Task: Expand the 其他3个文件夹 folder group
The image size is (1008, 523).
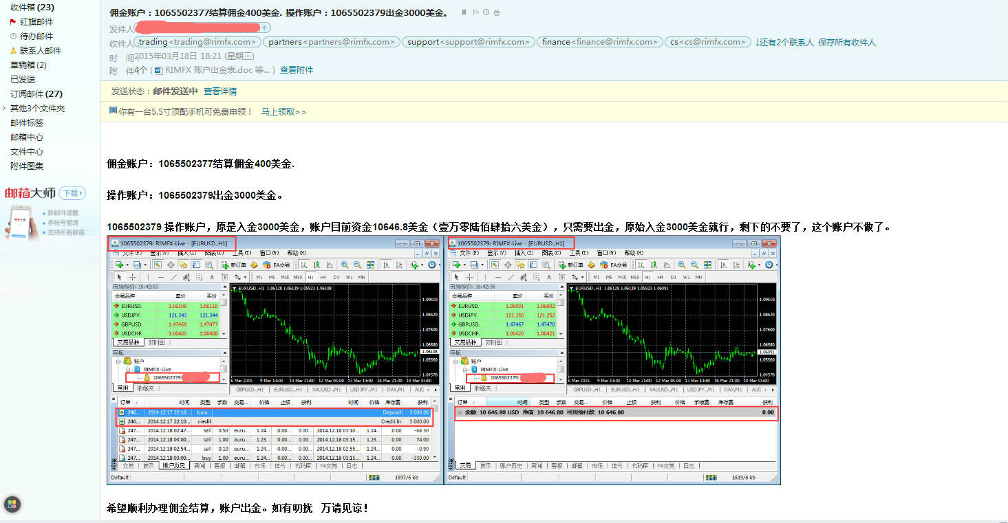Action: click(x=37, y=109)
